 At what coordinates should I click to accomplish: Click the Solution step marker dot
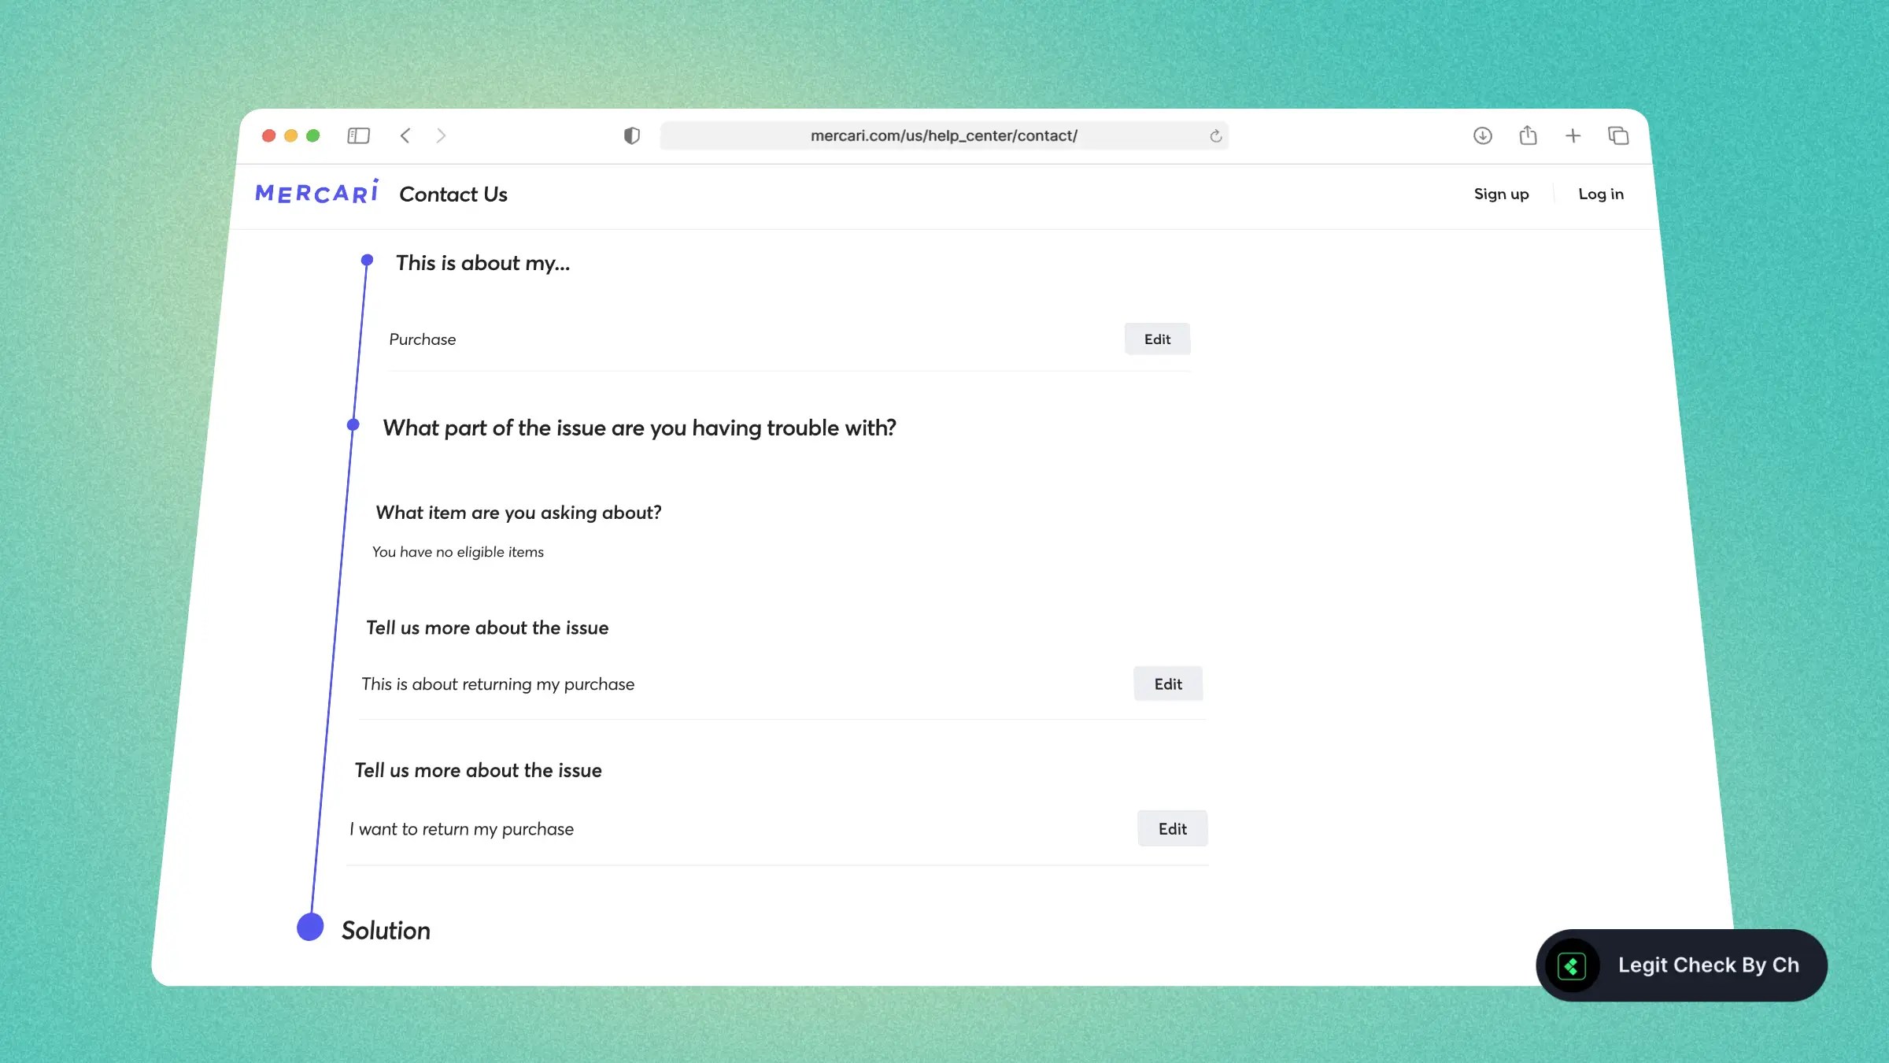(309, 928)
